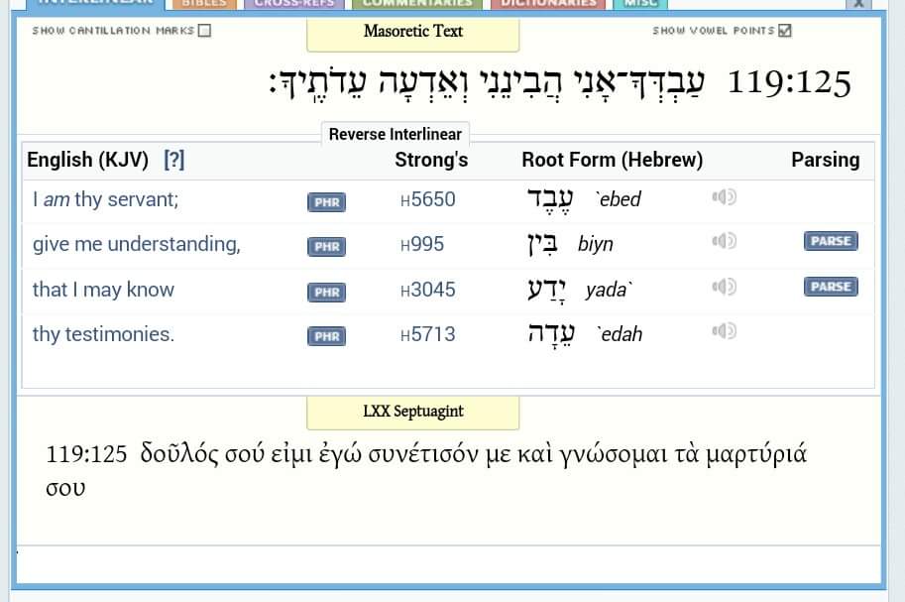The width and height of the screenshot is (905, 602).
Task: Click PHR icon for 'give me understanding'
Action: [x=326, y=247]
